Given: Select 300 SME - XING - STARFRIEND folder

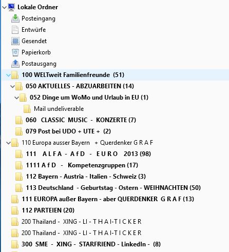Looking at the screenshot, I should pos(91,244).
